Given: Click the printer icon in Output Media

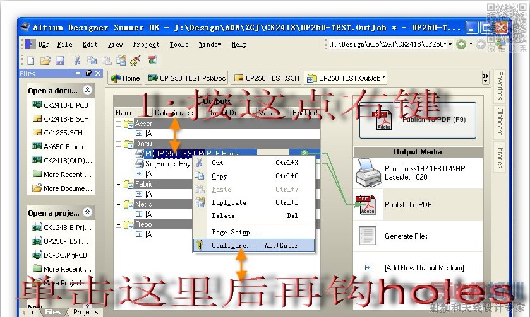Looking at the screenshot, I should (368, 173).
